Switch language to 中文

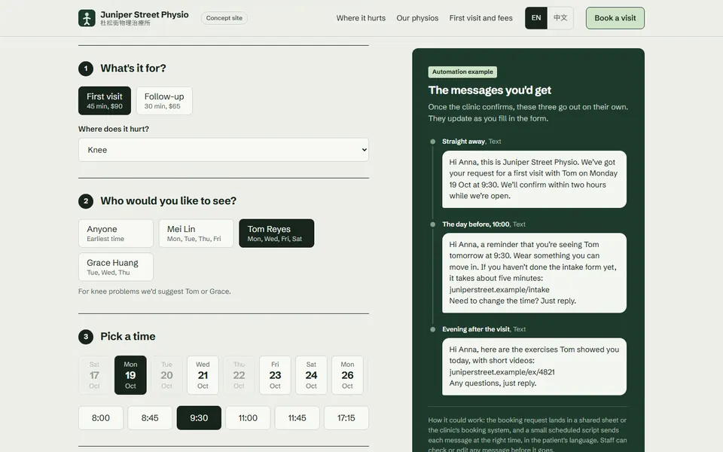point(560,18)
